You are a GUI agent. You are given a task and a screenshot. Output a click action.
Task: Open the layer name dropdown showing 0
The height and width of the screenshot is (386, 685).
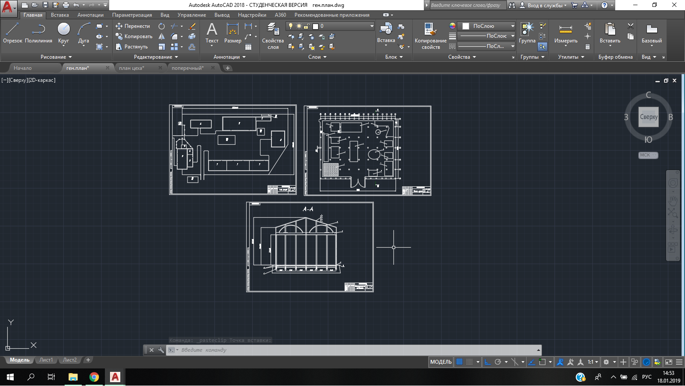tap(330, 26)
